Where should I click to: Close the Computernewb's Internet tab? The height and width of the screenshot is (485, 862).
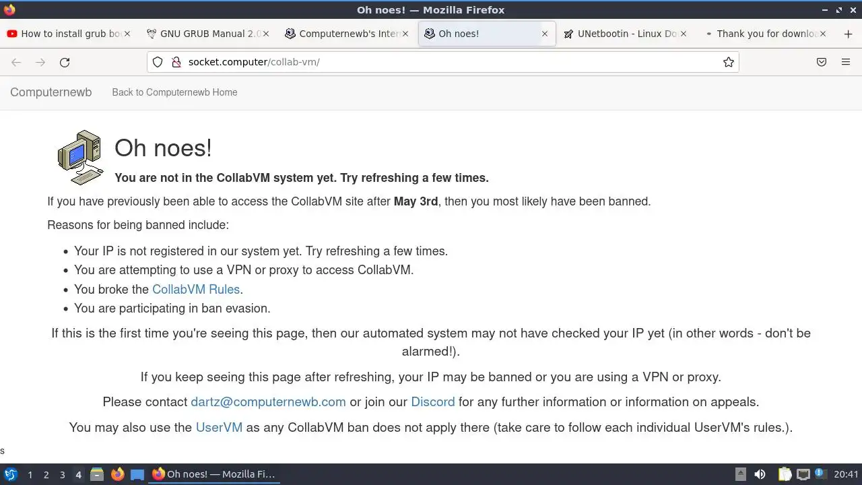(x=405, y=34)
